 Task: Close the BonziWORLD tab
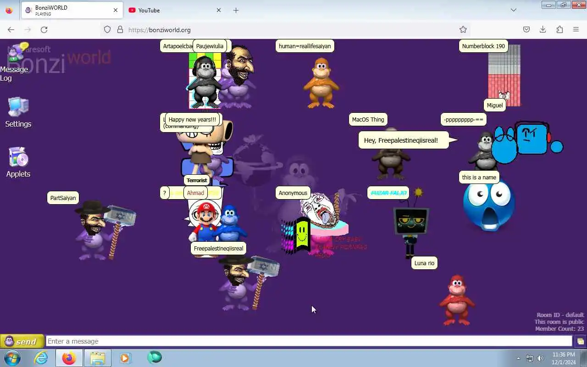click(x=116, y=10)
